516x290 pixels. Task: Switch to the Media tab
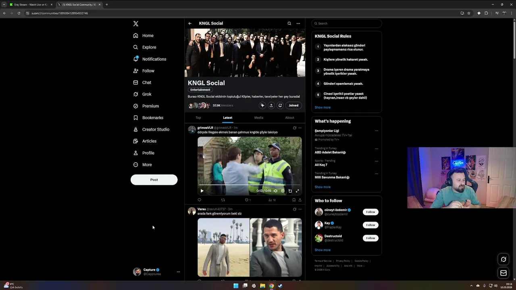tap(259, 118)
